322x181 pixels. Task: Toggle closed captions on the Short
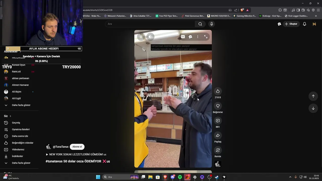point(183,37)
